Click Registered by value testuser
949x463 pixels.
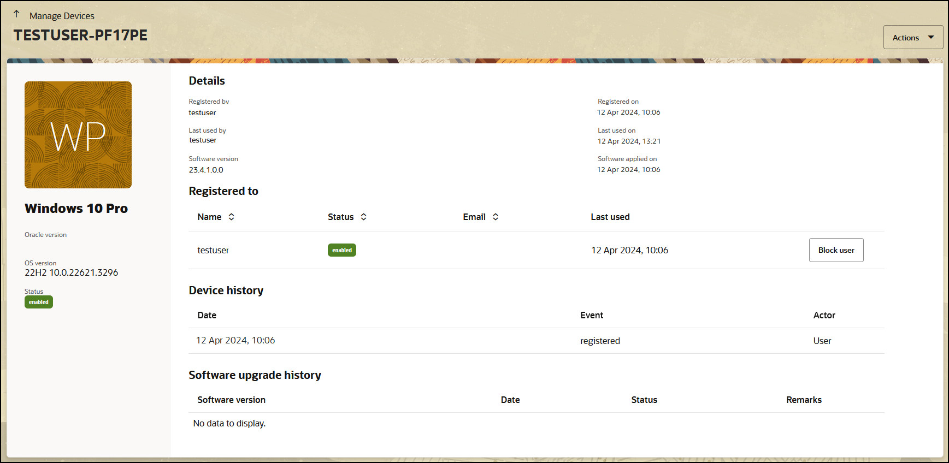pos(202,112)
